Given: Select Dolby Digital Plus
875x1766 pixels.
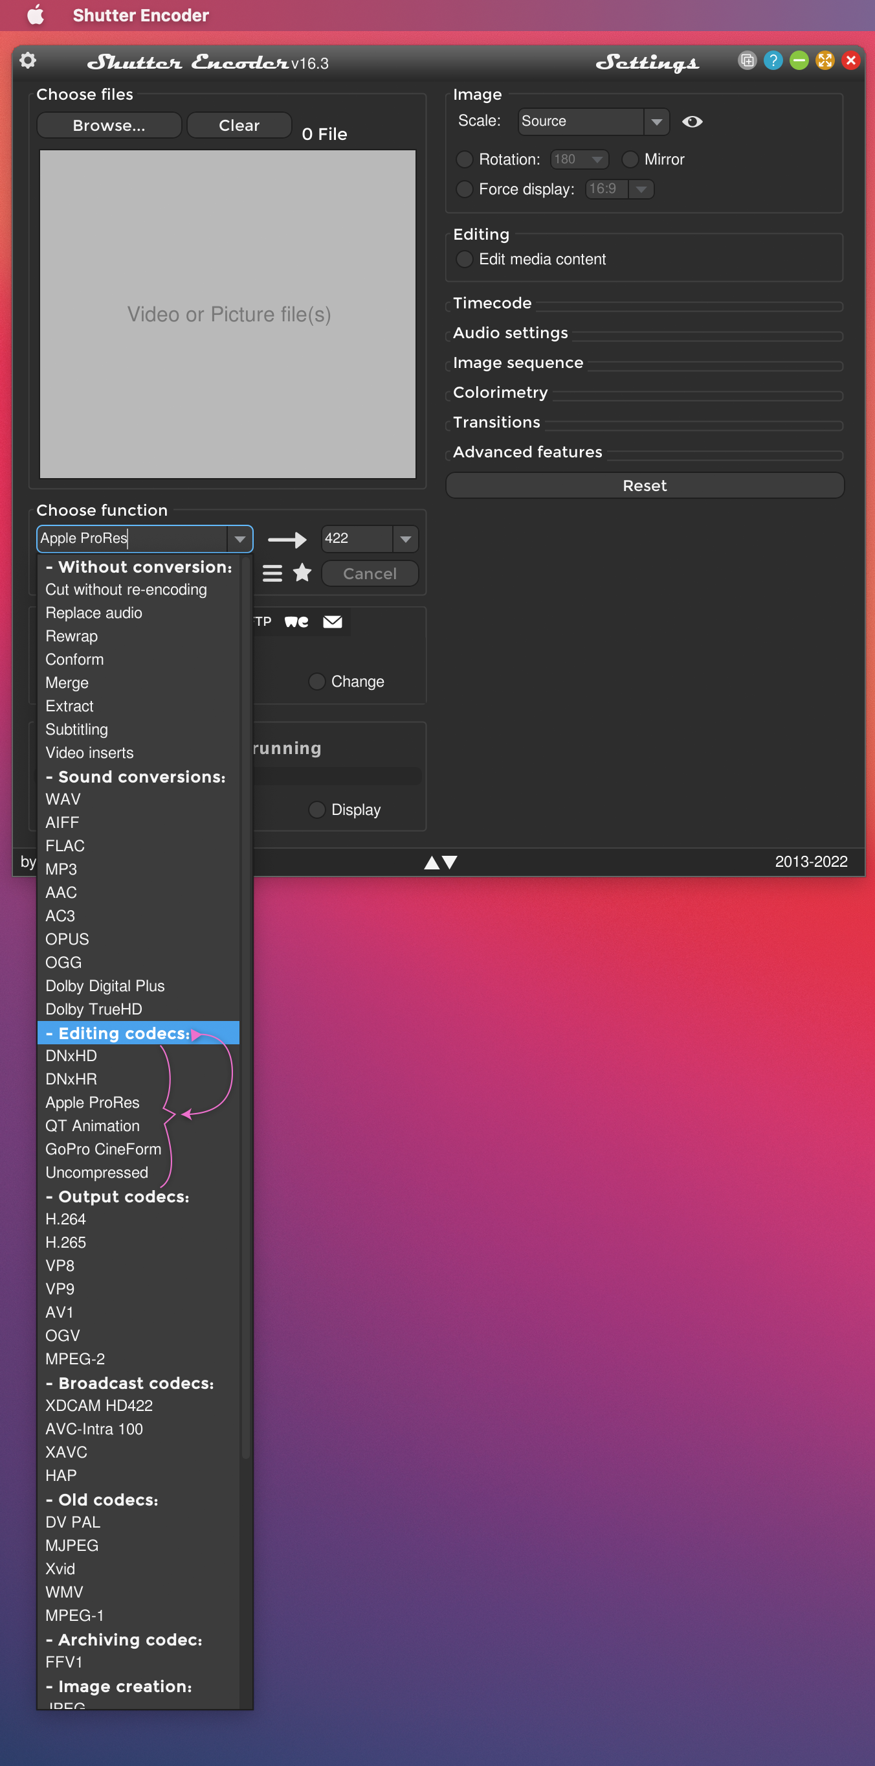Looking at the screenshot, I should 138,986.
